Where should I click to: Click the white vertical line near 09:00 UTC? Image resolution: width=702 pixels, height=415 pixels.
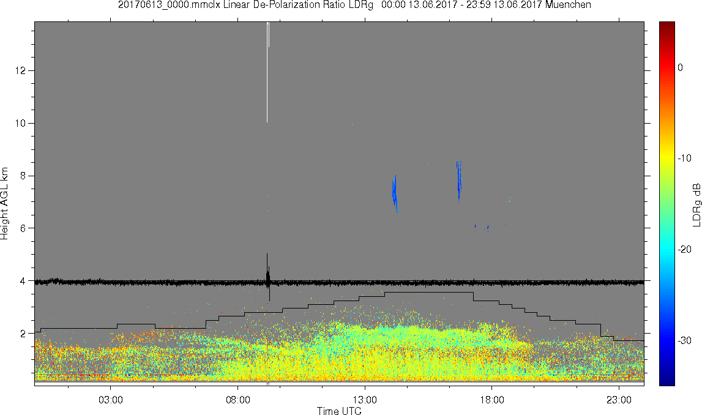pyautogui.click(x=267, y=72)
